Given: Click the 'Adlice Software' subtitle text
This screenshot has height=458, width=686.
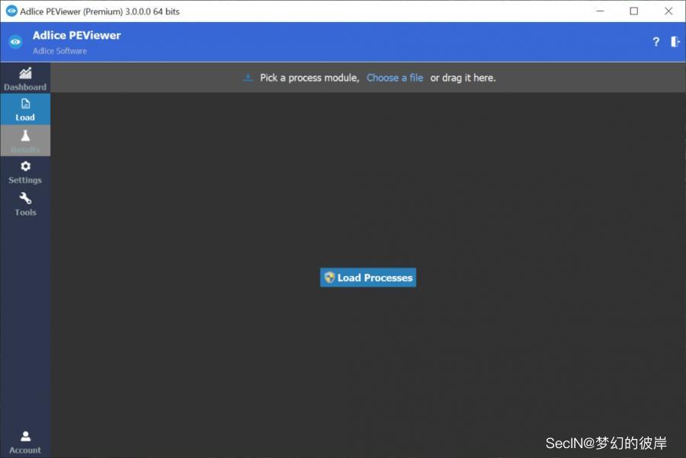Looking at the screenshot, I should pos(59,51).
